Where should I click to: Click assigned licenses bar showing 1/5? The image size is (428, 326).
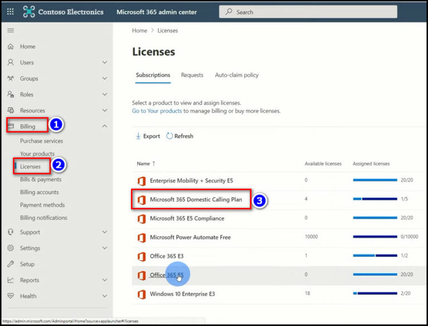[374, 199]
